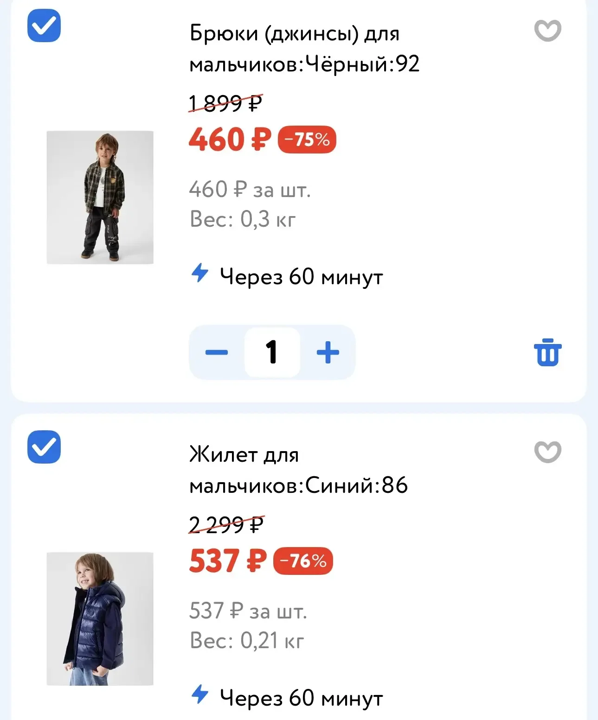Open the Жилет для мальчиков product title

[298, 470]
